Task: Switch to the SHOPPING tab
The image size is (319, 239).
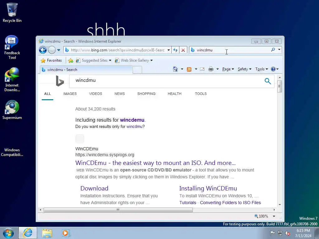Action: click(x=146, y=94)
